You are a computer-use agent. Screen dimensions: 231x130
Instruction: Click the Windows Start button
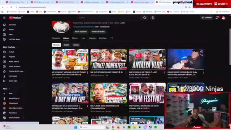point(75,127)
